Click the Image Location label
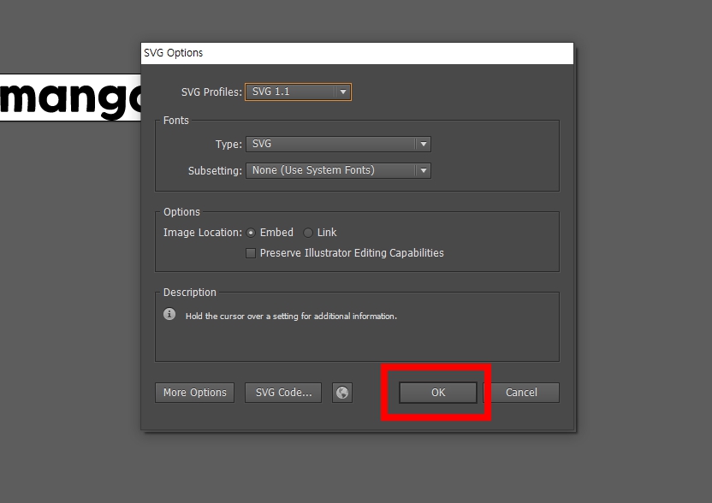 click(x=203, y=233)
